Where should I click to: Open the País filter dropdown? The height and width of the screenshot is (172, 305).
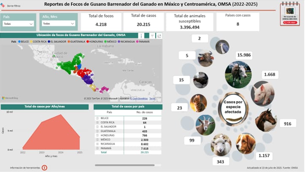pyautogui.click(x=18, y=24)
